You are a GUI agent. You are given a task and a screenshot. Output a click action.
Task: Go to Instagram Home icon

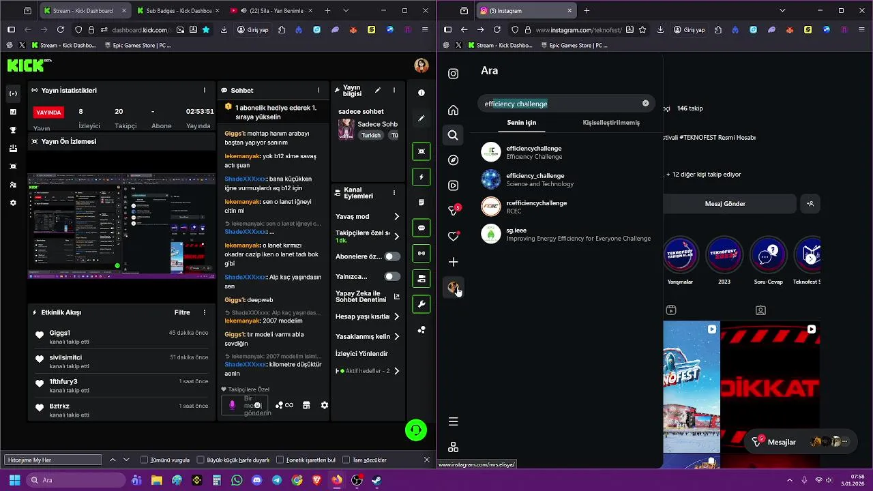[453, 110]
